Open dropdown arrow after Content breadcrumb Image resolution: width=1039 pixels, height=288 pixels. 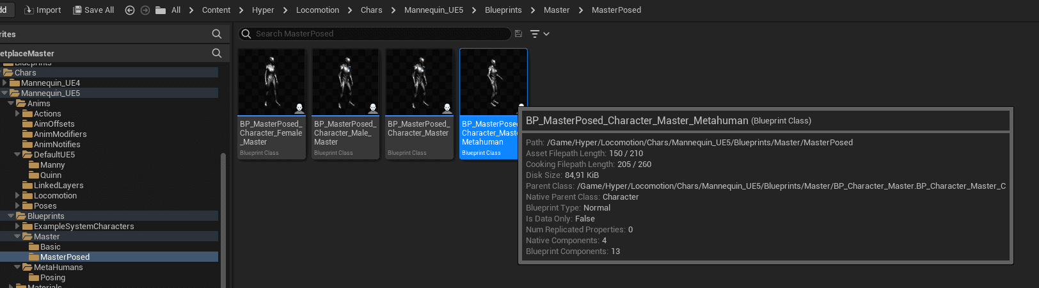click(241, 10)
